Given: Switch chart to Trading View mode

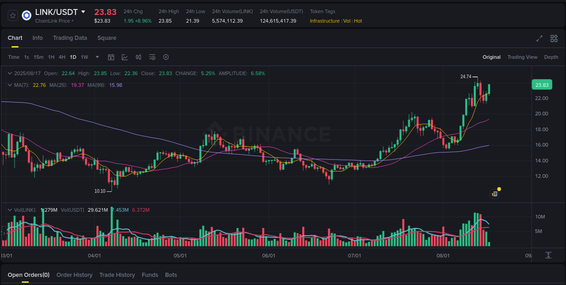Looking at the screenshot, I should tap(522, 57).
